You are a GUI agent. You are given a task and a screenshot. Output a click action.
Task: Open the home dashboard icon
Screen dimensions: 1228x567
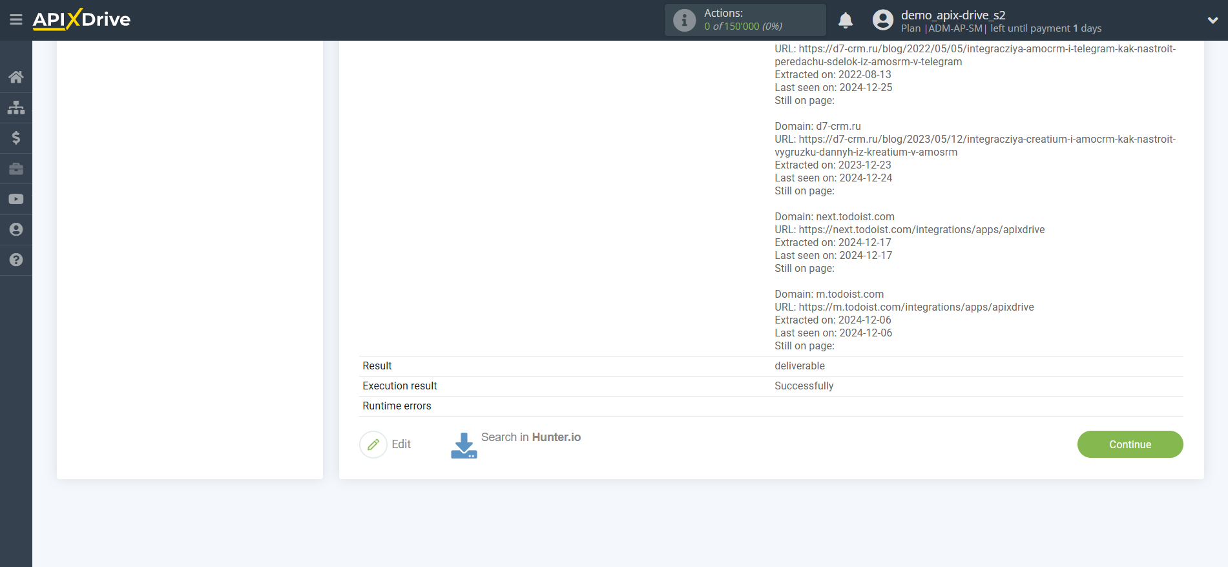coord(16,77)
